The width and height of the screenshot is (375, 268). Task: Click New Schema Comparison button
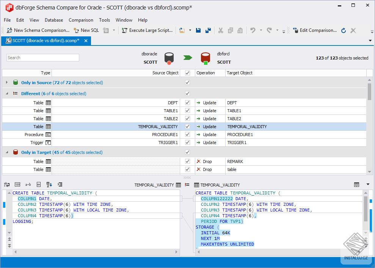(38, 30)
